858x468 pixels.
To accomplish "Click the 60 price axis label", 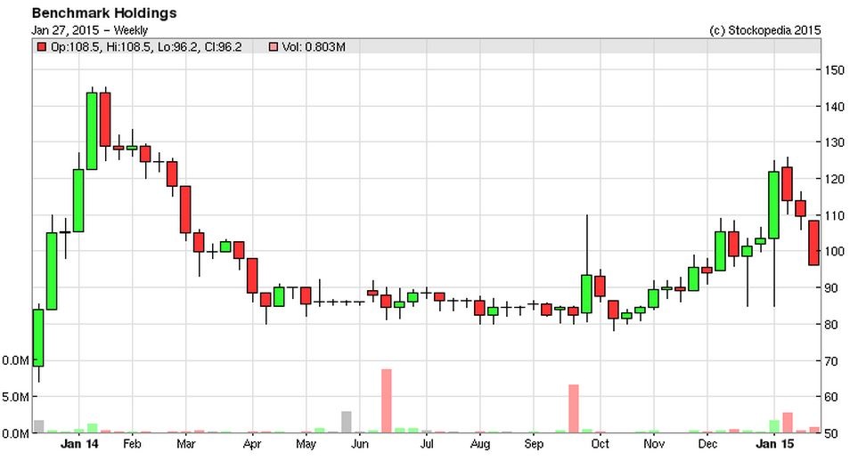I will click(x=832, y=397).
